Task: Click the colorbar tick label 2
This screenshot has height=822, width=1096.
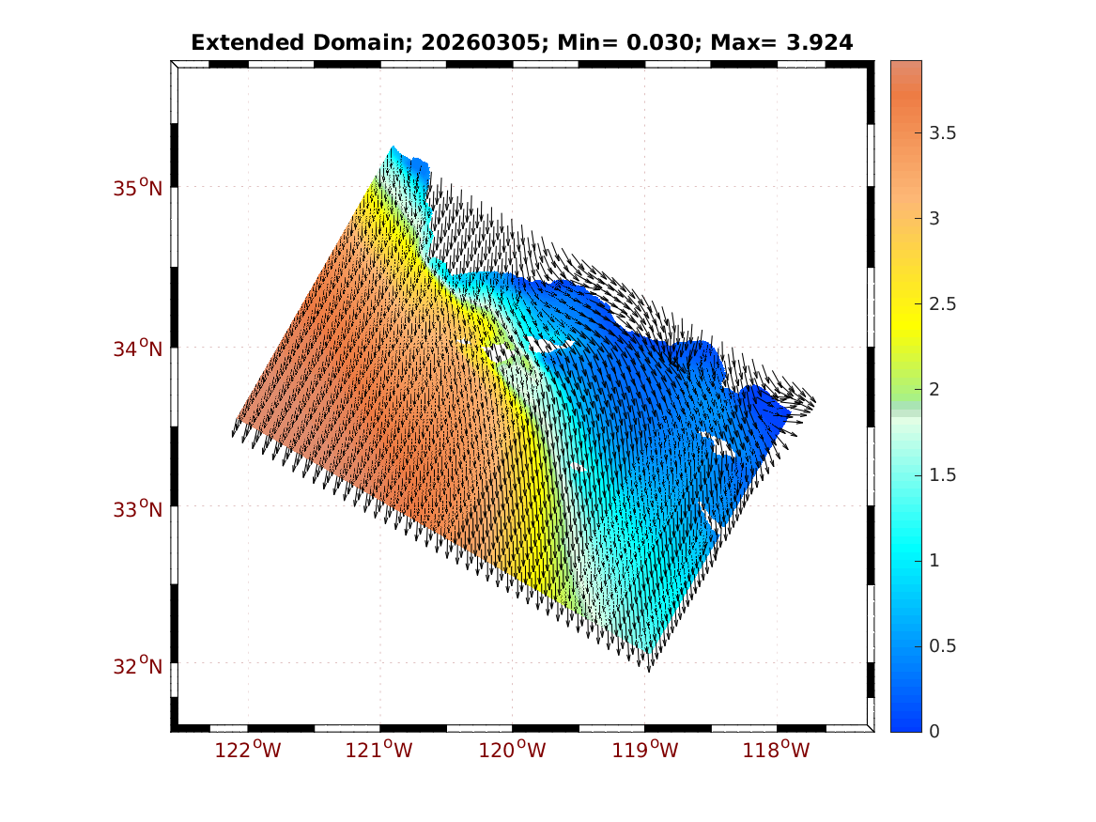Action: pyautogui.click(x=934, y=390)
